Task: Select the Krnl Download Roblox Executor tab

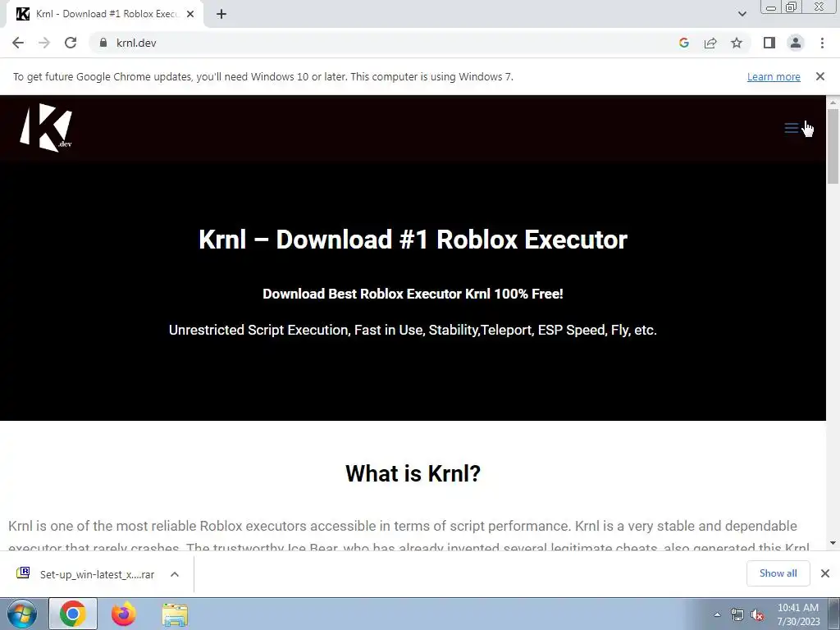Action: [105, 14]
